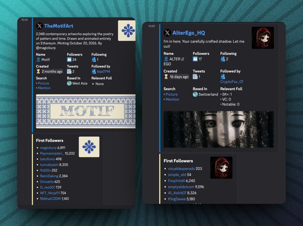Open 9id30n follower profile
Image resolution: width=303 pixels, height=226 pixels.
point(45,170)
